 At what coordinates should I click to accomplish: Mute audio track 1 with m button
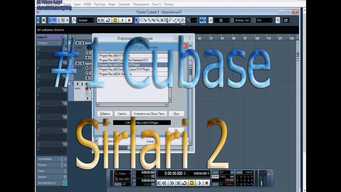coord(78,43)
